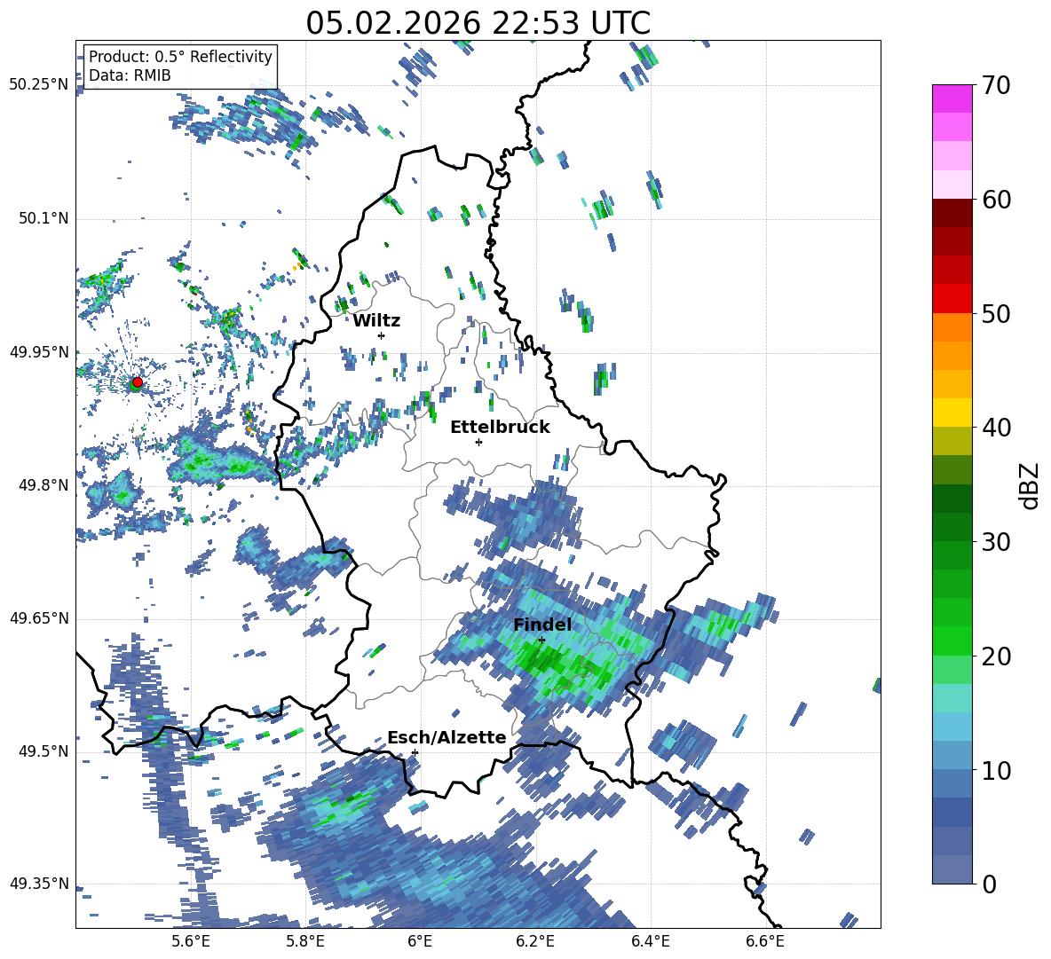1051x959 pixels.
Task: Click the 'Product: 0.5° Reflectivity' label
Action: 180,56
